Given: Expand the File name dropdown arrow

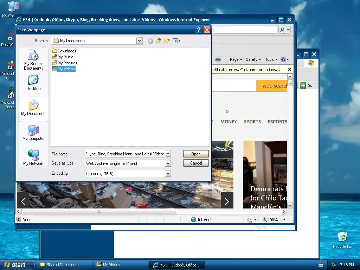Looking at the screenshot, I should 168,154.
